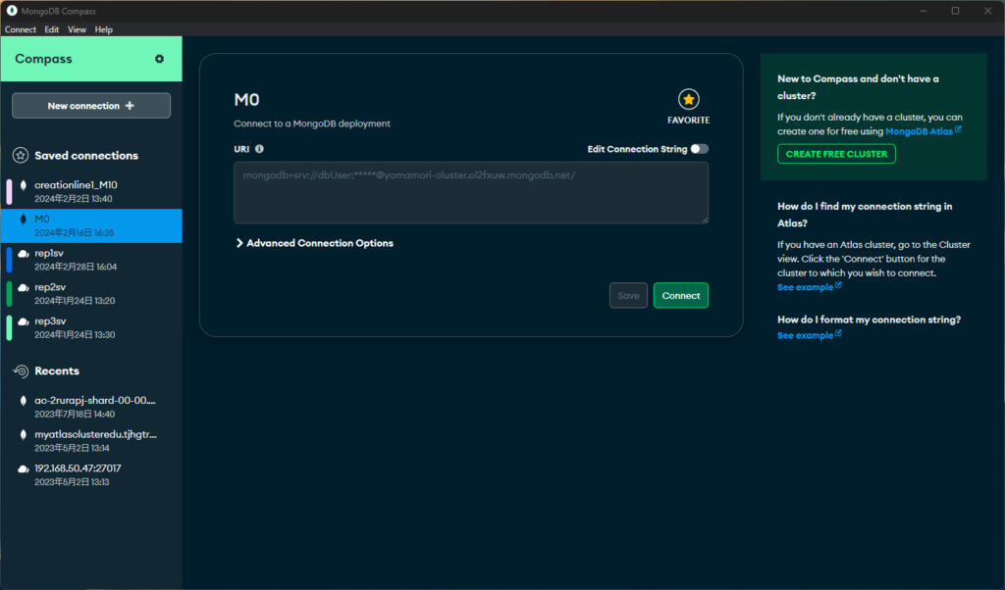Screen dimensions: 1005x590
Task: Open See example link for formatting connection string
Action: pyautogui.click(x=805, y=335)
